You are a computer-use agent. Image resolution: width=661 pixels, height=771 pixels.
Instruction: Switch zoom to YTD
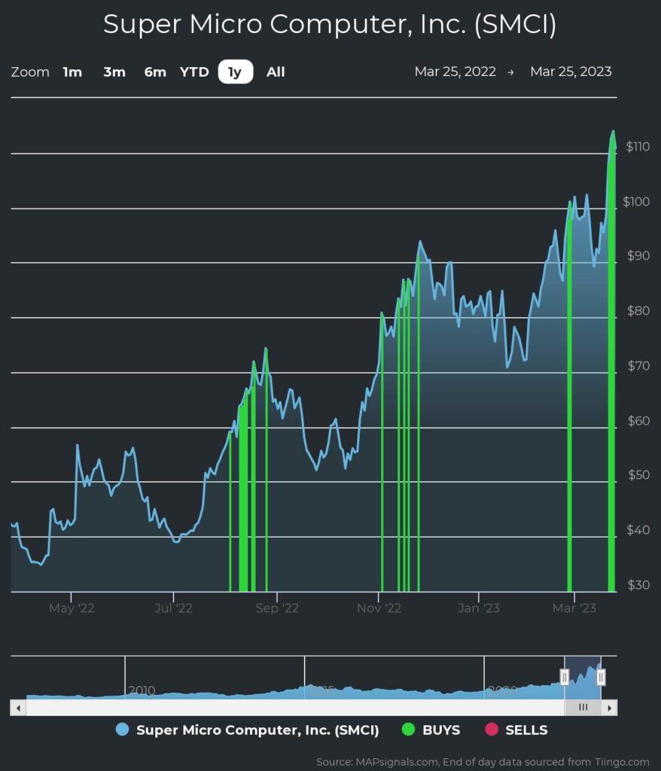194,72
